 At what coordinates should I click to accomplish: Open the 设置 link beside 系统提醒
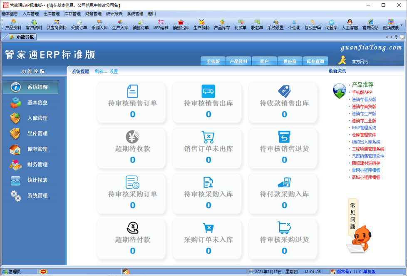[114, 71]
